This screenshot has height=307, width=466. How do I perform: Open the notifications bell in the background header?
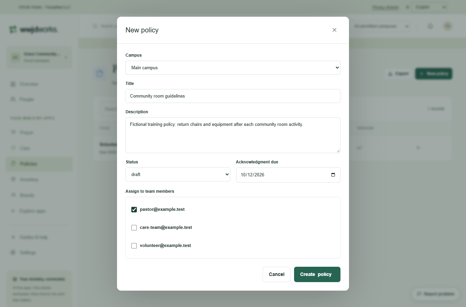tap(430, 26)
